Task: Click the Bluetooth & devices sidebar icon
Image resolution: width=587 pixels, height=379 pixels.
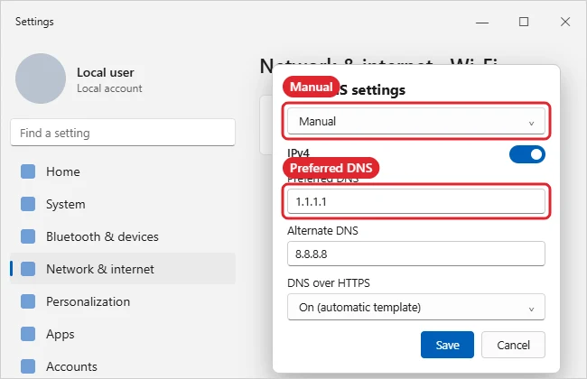Action: tap(28, 236)
